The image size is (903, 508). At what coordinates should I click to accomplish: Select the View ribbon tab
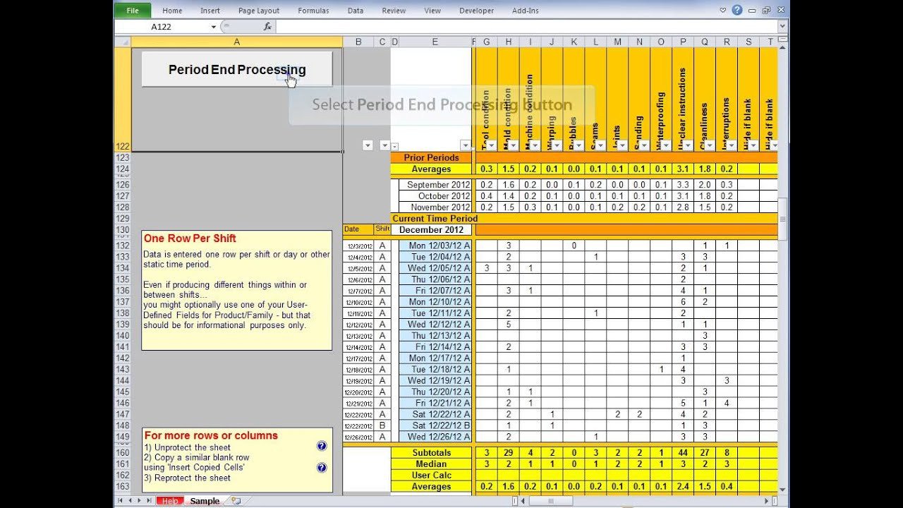click(x=432, y=11)
